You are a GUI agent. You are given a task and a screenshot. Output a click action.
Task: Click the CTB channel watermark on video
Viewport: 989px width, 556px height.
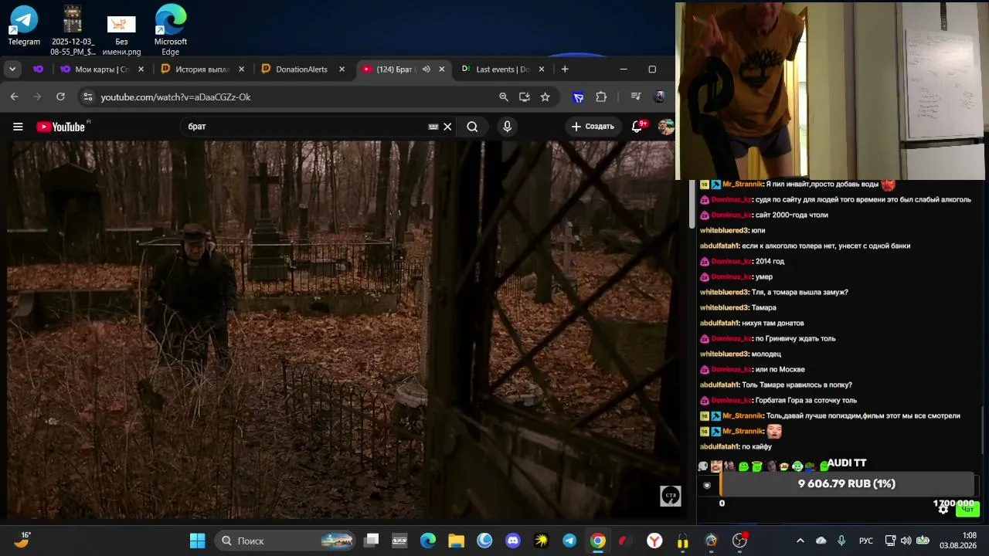pyautogui.click(x=670, y=496)
